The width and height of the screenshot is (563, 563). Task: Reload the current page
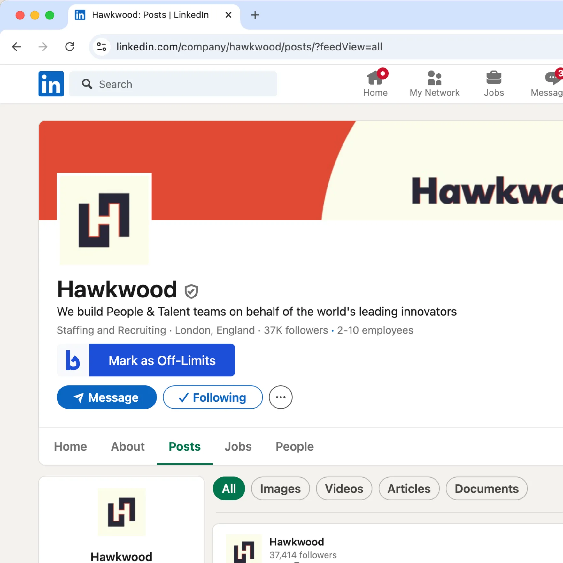[70, 47]
